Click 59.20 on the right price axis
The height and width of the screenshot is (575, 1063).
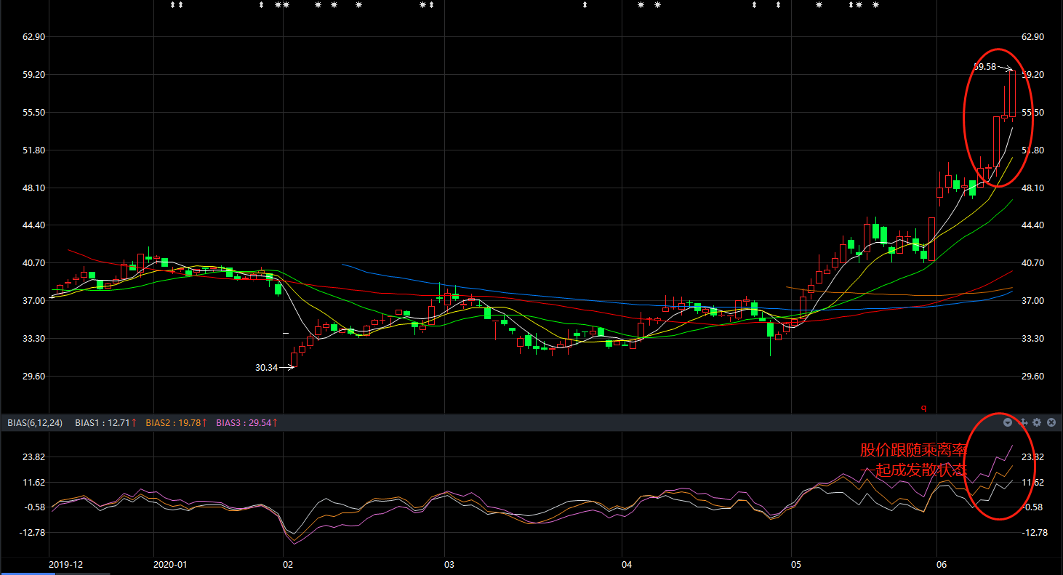pyautogui.click(x=1033, y=75)
